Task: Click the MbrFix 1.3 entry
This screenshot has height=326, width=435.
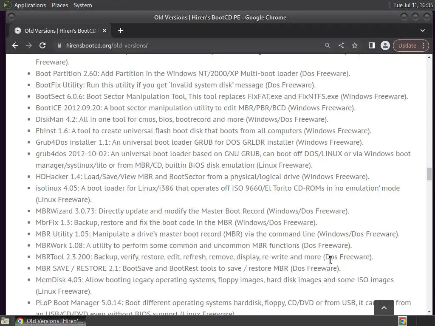Action: tap(176, 222)
